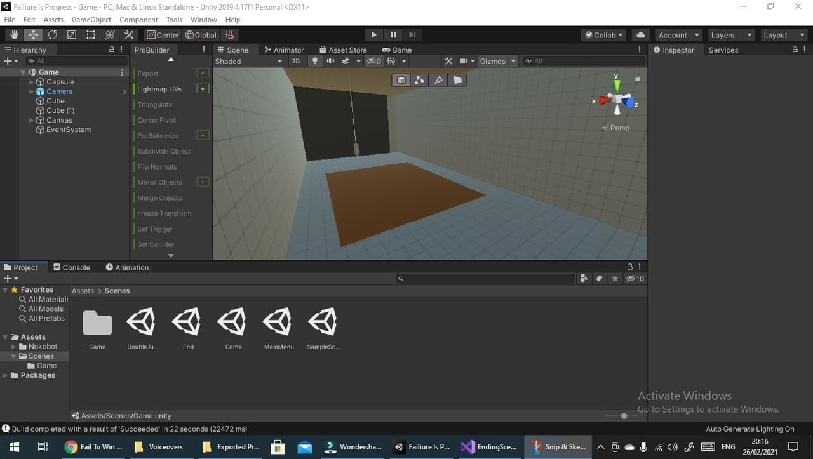Toggle scene rotation gizmo lock
Image resolution: width=813 pixels, height=459 pixels.
click(x=637, y=77)
